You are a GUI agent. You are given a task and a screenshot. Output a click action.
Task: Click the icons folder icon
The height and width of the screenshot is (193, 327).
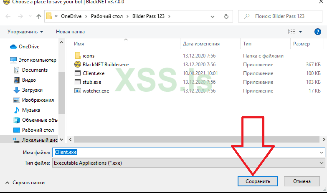click(x=78, y=55)
